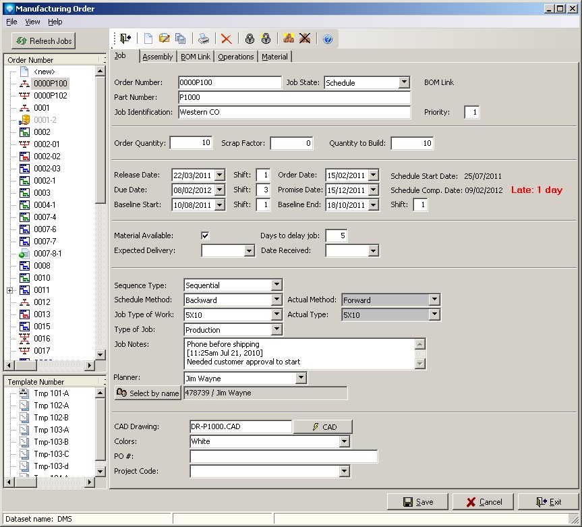
Task: Open help via blue question mark icon
Action: click(328, 39)
